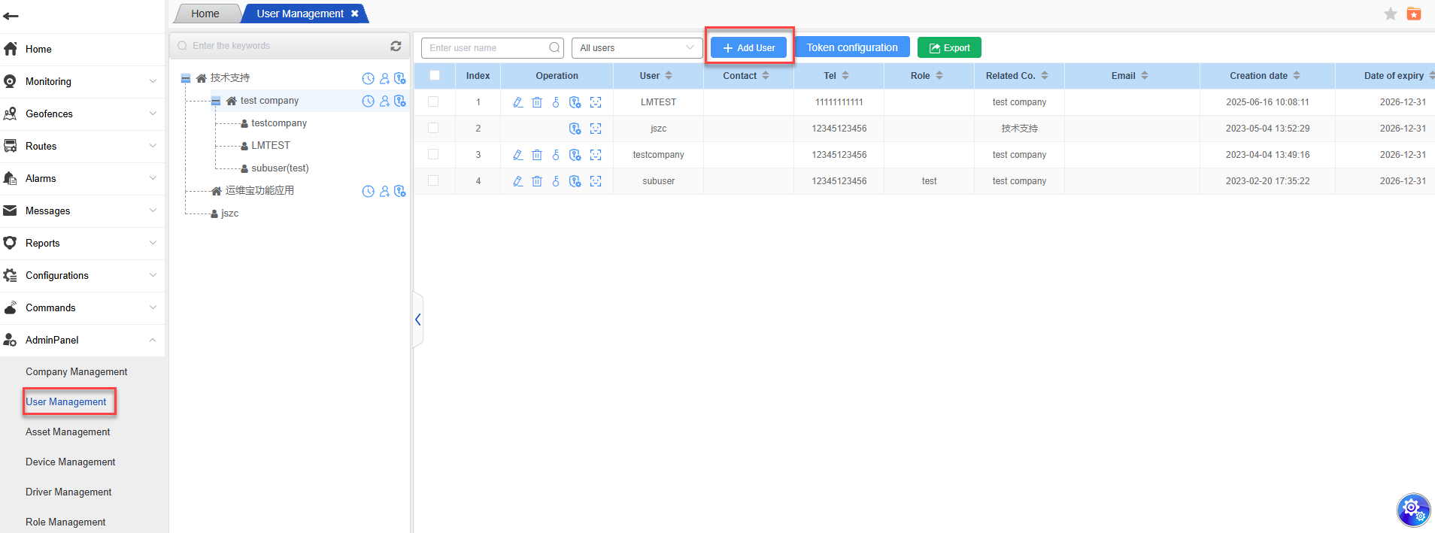Click the star favorite icon at top right
Image resolution: width=1435 pixels, height=533 pixels.
tap(1390, 14)
